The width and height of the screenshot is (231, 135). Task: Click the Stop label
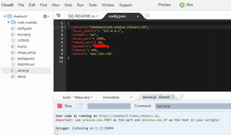point(68,106)
